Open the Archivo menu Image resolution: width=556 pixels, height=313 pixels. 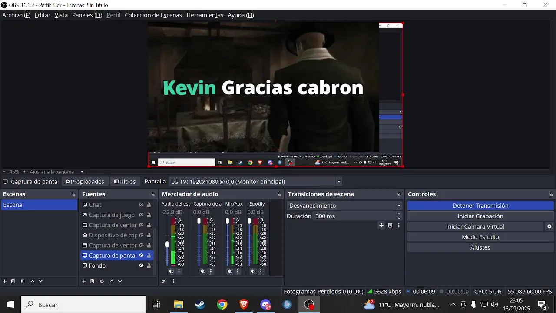pos(16,15)
